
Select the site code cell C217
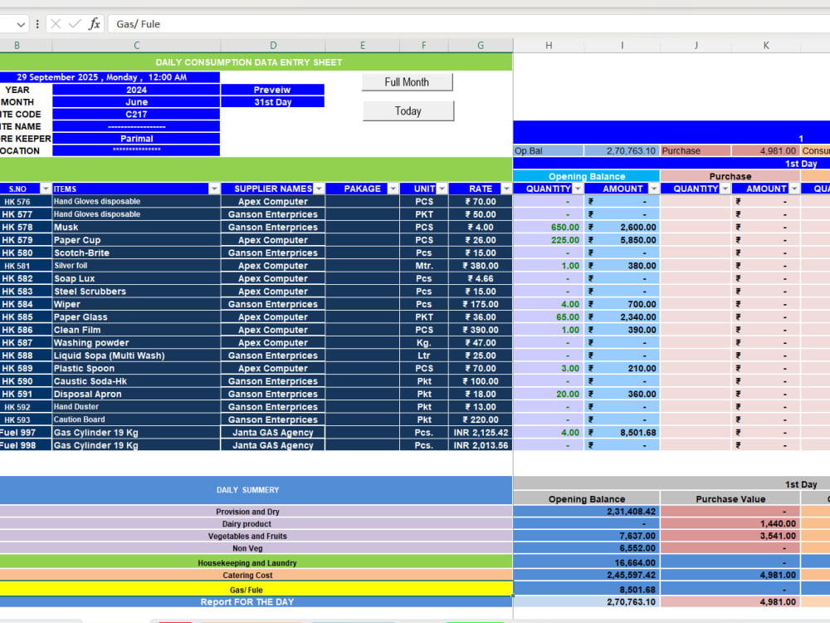tap(136, 114)
